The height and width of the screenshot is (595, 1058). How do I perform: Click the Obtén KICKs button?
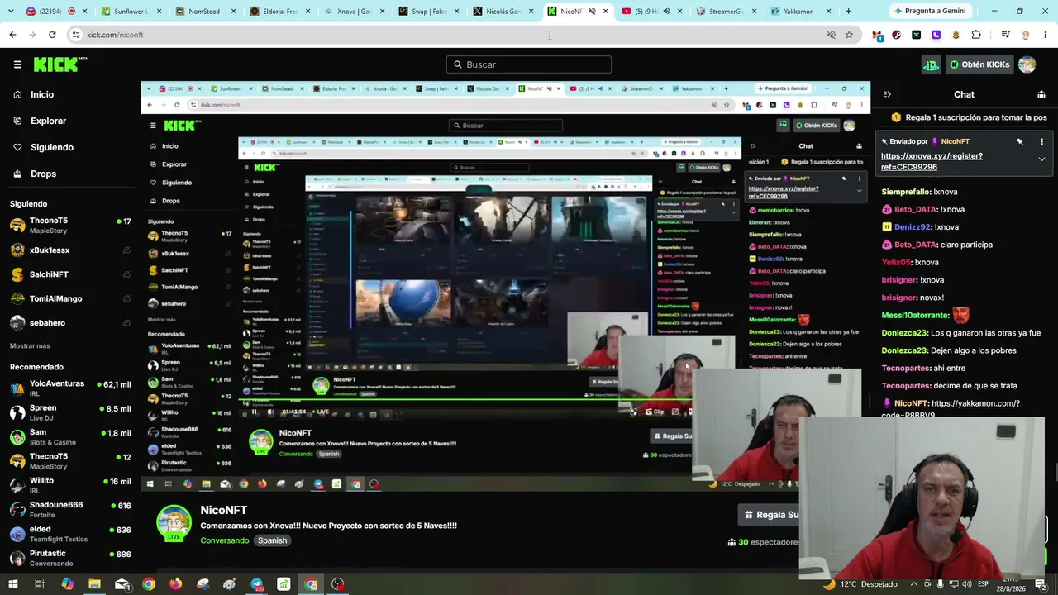[x=979, y=64]
